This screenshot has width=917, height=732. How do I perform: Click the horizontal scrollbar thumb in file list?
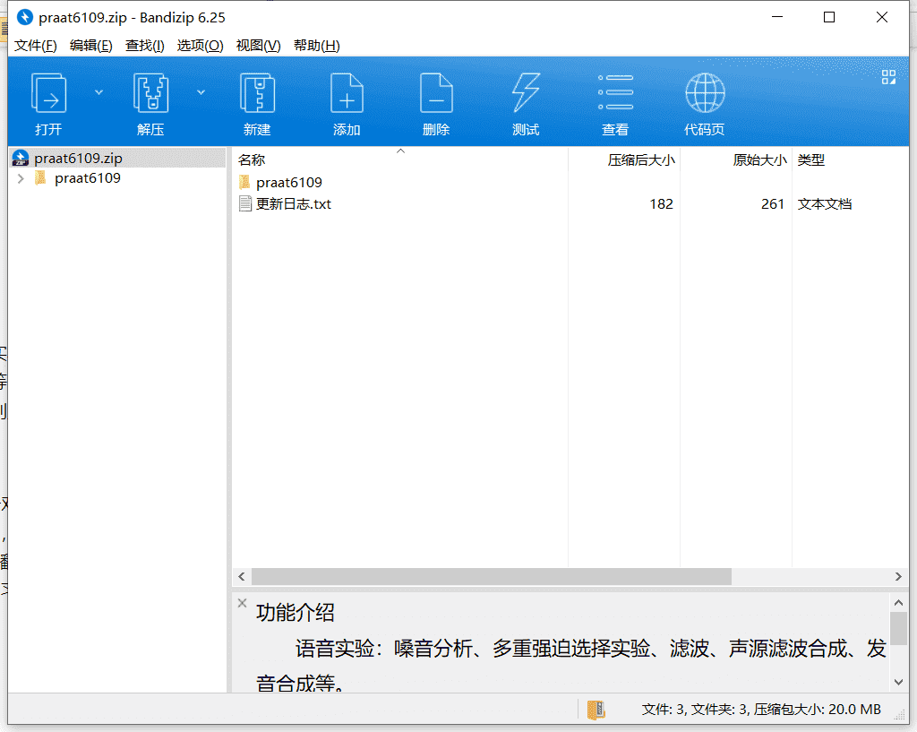coord(492,577)
